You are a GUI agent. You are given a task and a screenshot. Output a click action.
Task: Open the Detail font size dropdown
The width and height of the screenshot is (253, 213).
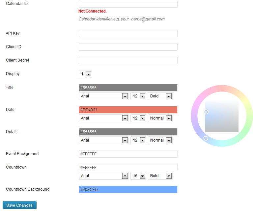click(138, 140)
